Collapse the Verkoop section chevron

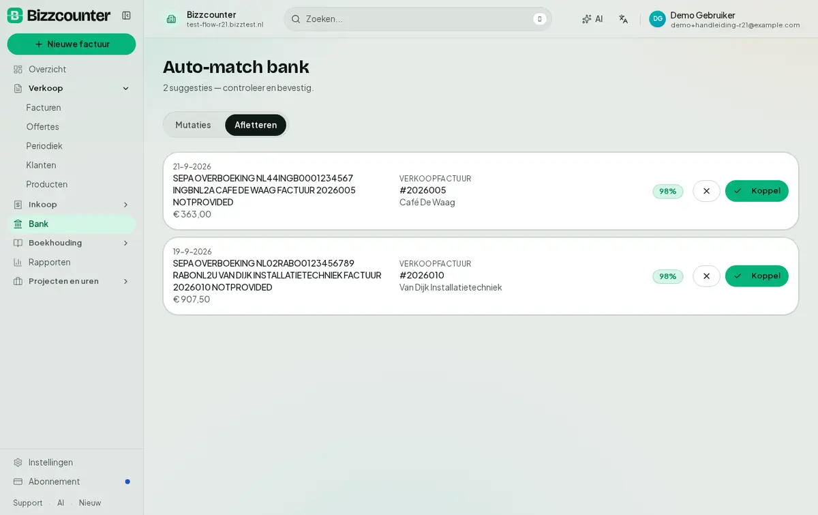coord(125,88)
